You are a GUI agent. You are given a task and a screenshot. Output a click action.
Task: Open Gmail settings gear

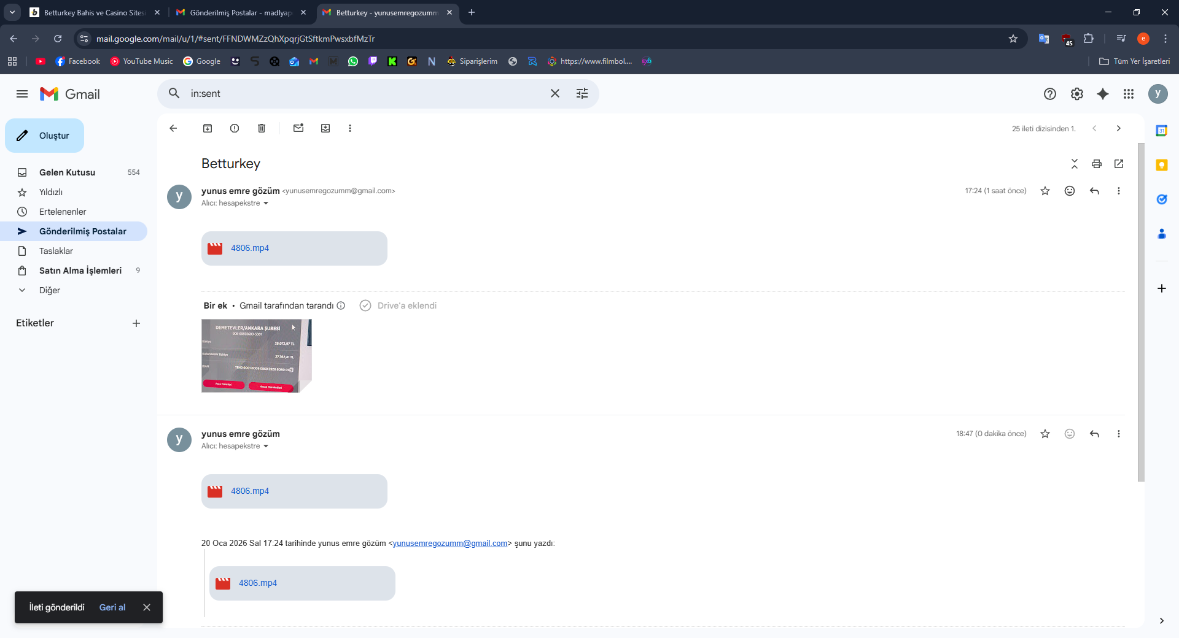1077,94
